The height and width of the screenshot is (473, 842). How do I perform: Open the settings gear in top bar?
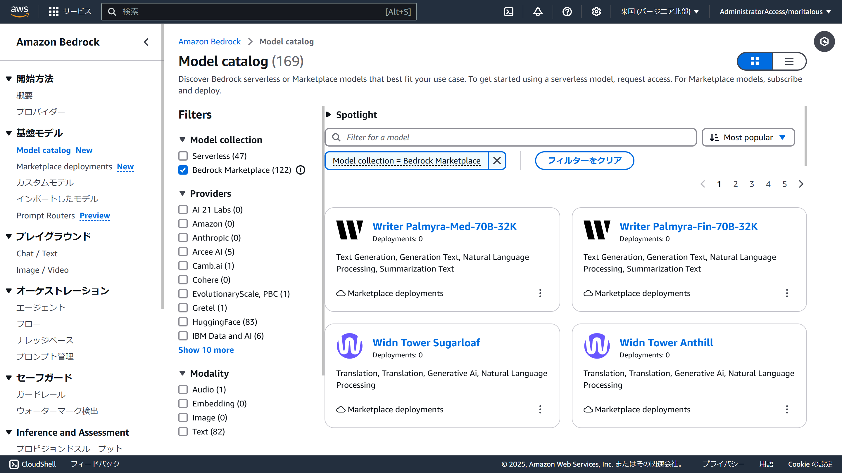(596, 12)
